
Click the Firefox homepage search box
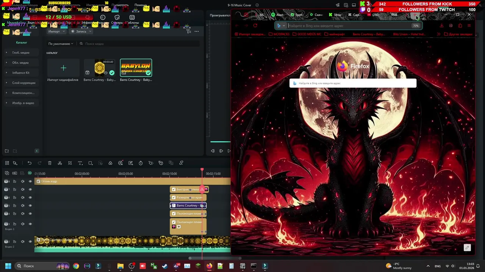(x=353, y=83)
